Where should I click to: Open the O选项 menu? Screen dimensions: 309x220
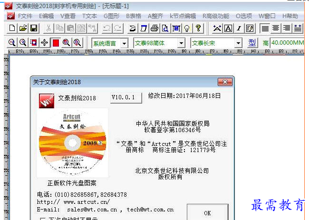click(244, 16)
